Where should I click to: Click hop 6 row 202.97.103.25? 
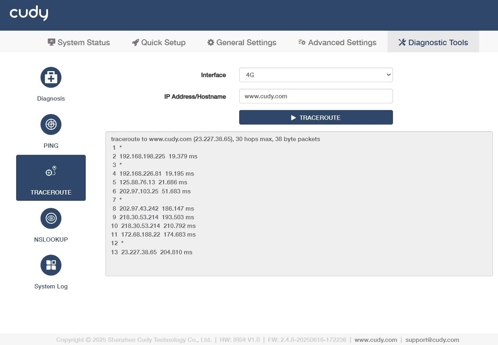tap(151, 191)
